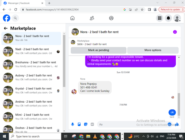Open a new browser tab
The height and width of the screenshot is (140, 185).
pos(49,3)
